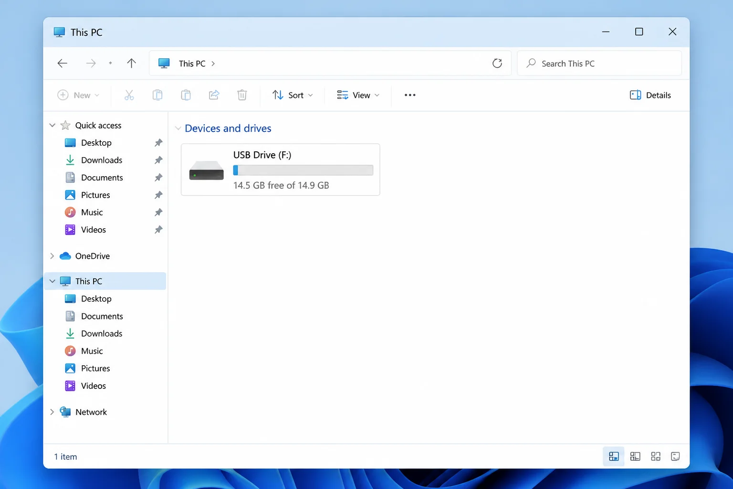Click the chevron after This PC in the address bar
The width and height of the screenshot is (733, 489).
tap(213, 64)
